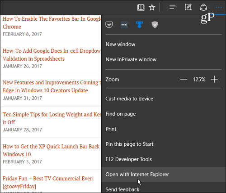
Task: Click the blue trophy extension icon
Action: (x=140, y=25)
